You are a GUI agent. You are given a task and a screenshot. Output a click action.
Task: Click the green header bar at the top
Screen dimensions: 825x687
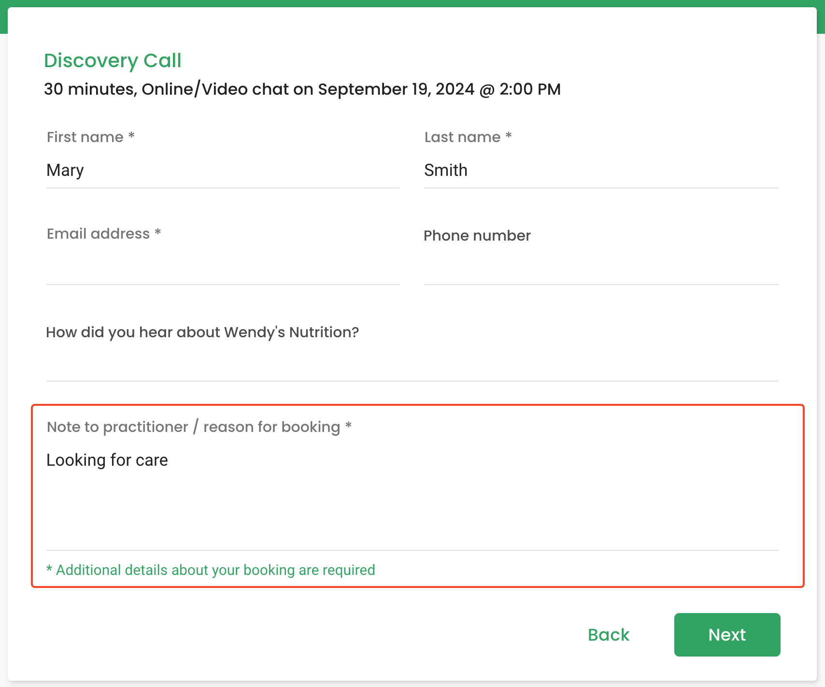coord(412,3)
